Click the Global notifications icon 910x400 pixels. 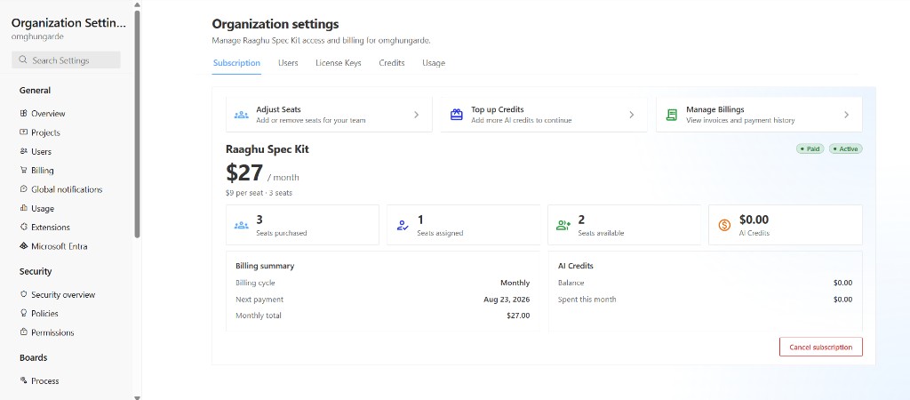point(23,189)
